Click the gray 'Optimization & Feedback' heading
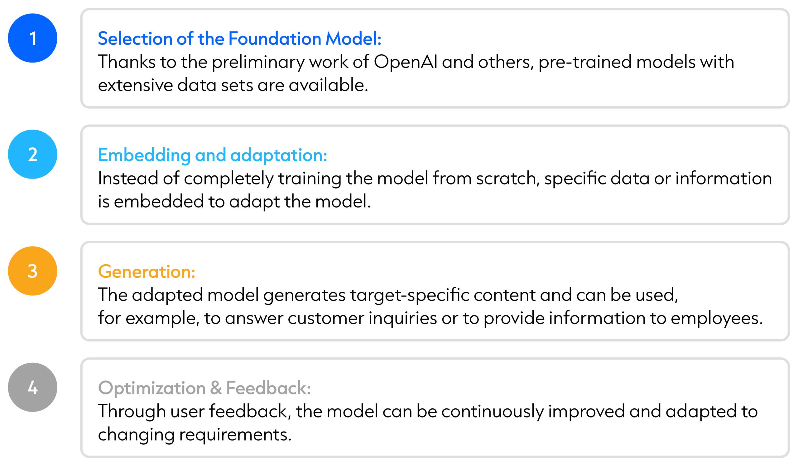Screen dimensions: 798x466 (204, 388)
